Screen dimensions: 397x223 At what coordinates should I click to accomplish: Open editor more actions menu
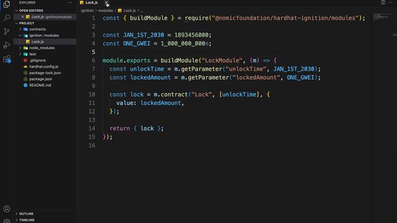pos(390,2)
